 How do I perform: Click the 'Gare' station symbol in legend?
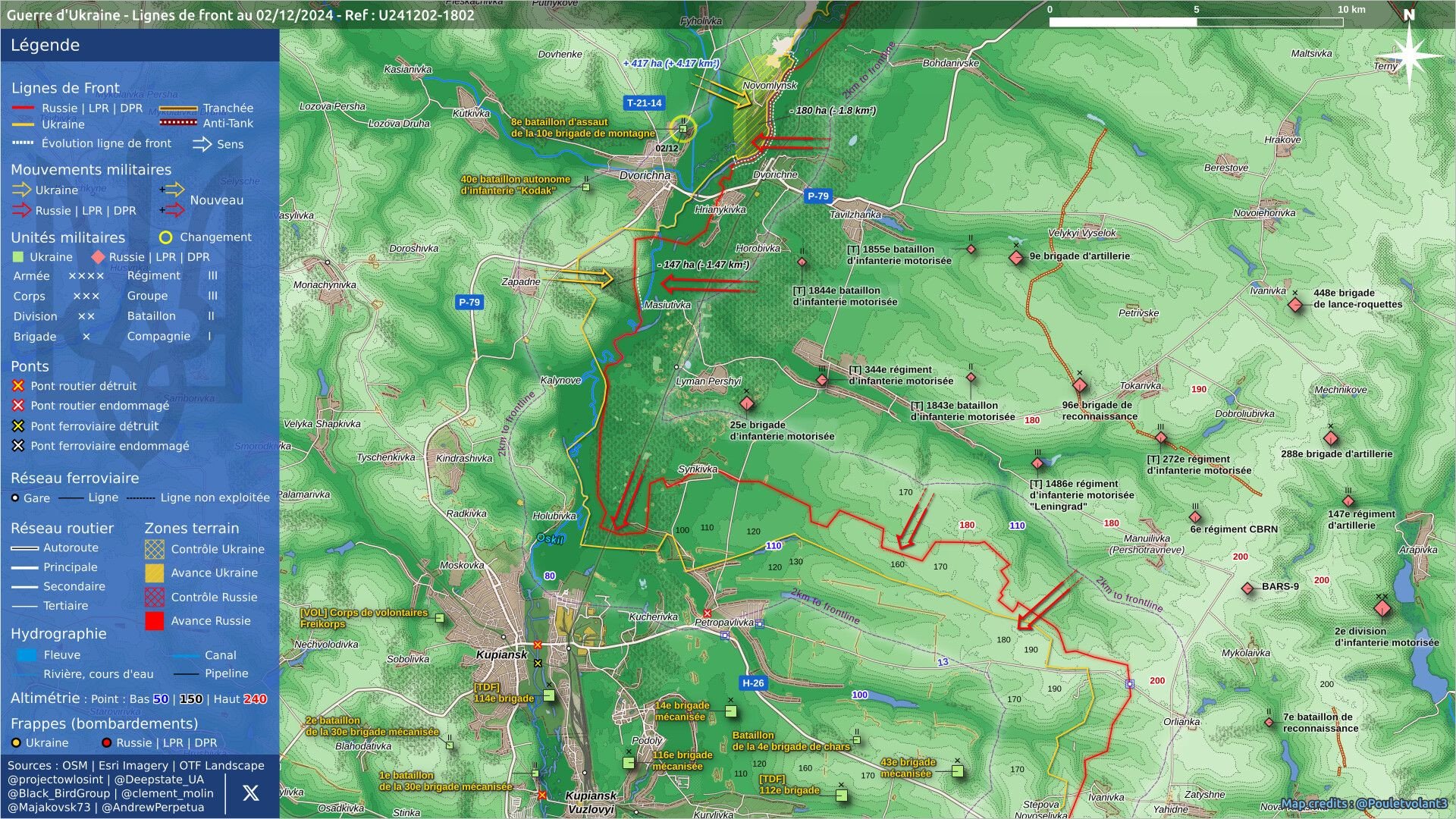(x=15, y=498)
